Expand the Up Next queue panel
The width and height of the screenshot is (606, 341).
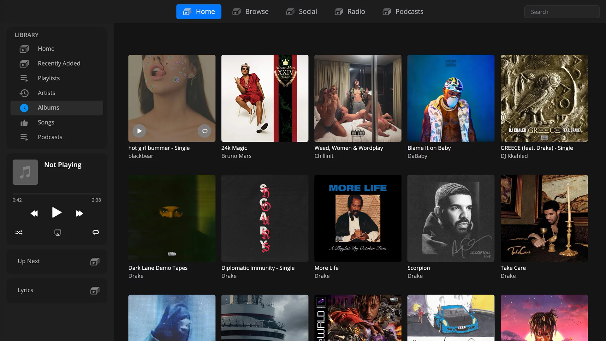pos(95,261)
